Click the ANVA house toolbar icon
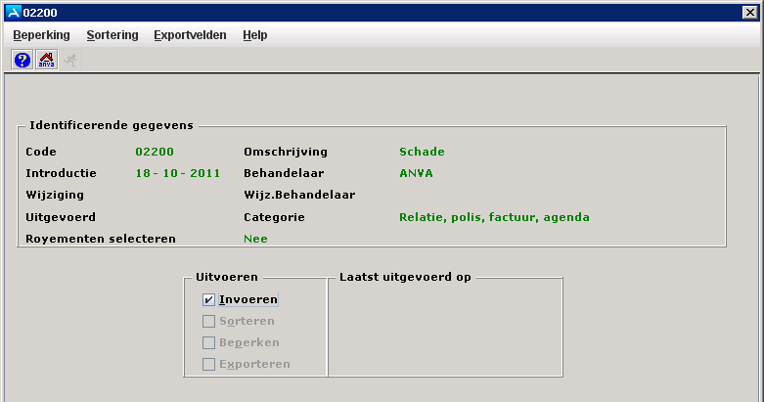The width and height of the screenshot is (764, 402). click(x=46, y=60)
